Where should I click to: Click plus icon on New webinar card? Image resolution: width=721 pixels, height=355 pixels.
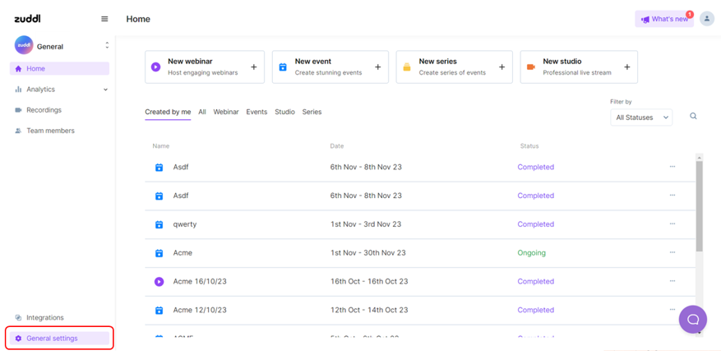pyautogui.click(x=253, y=67)
